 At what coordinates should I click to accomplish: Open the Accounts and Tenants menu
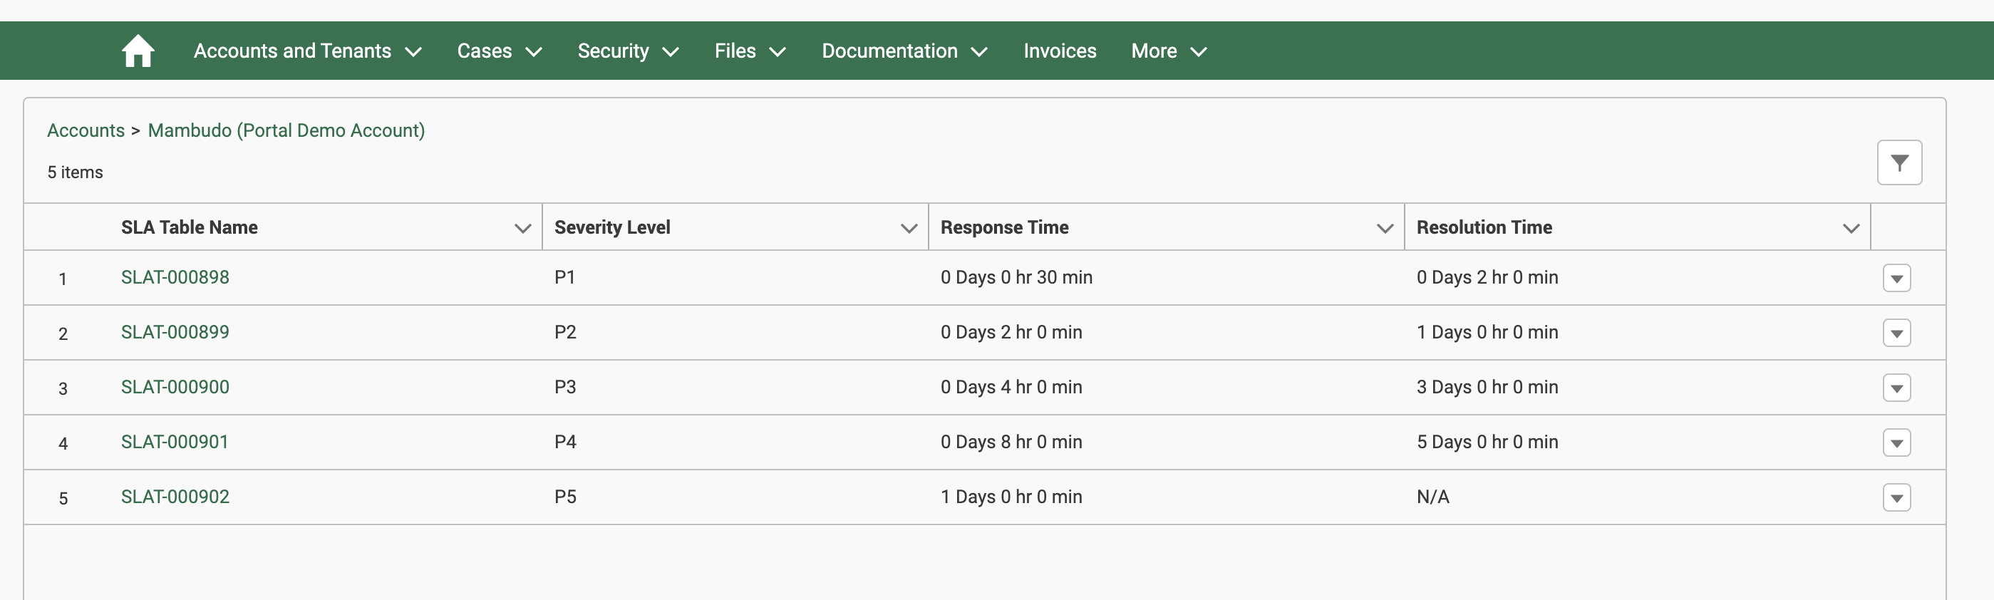click(x=307, y=51)
